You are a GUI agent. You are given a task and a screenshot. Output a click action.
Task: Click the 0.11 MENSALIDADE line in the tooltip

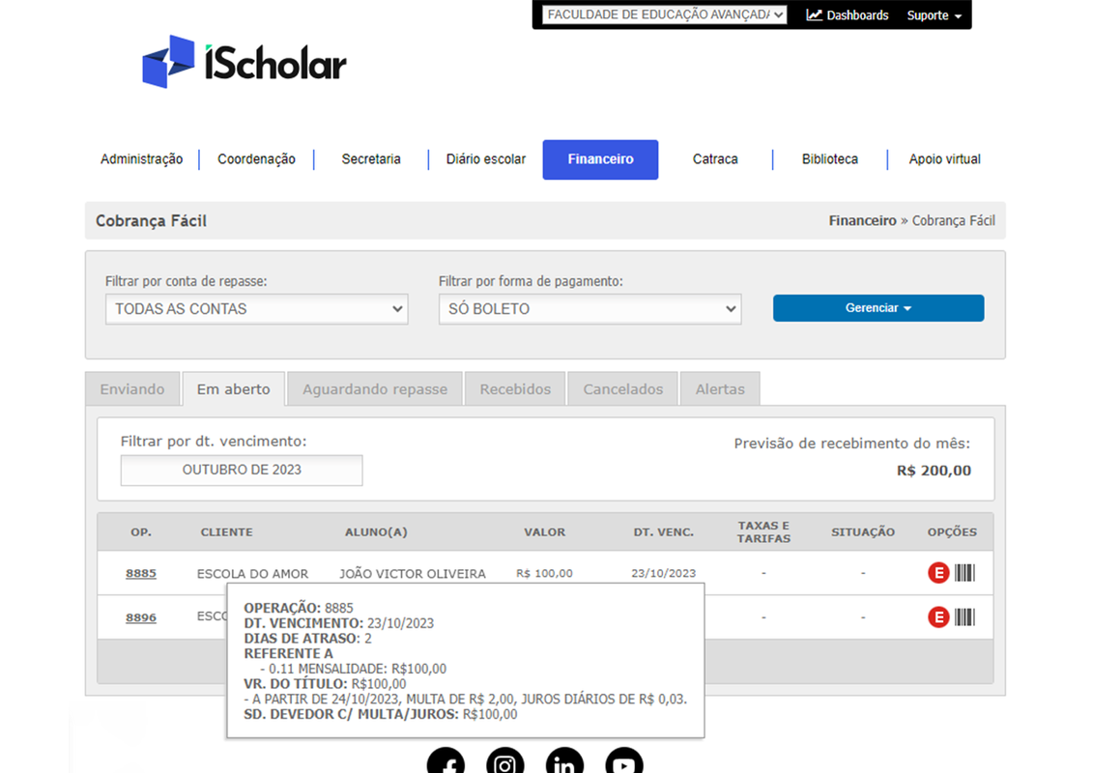(x=354, y=669)
